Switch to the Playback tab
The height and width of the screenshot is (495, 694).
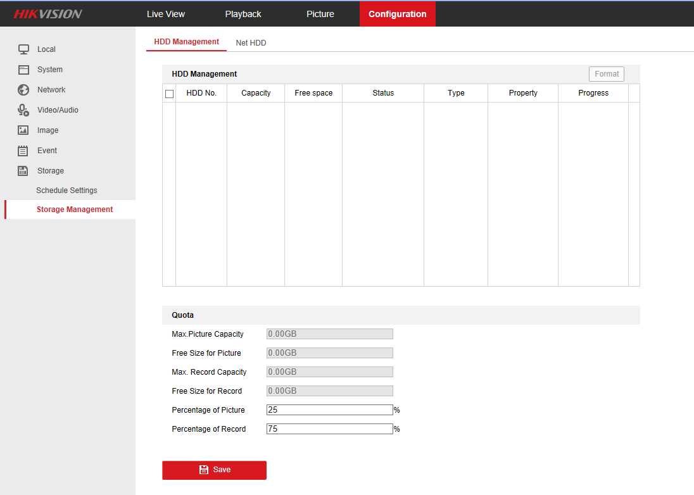coord(243,14)
